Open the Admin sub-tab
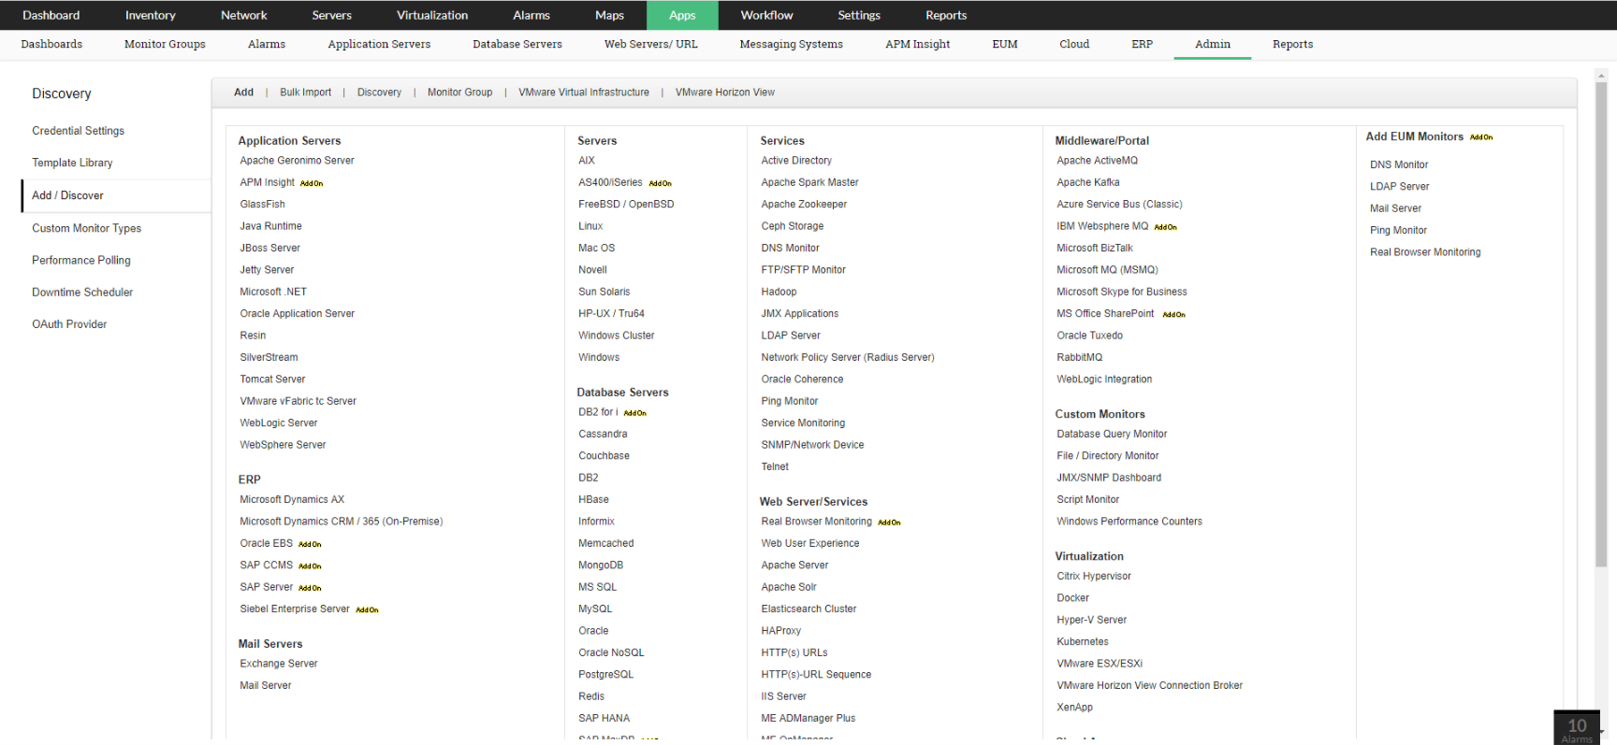The image size is (1617, 745). click(x=1213, y=44)
